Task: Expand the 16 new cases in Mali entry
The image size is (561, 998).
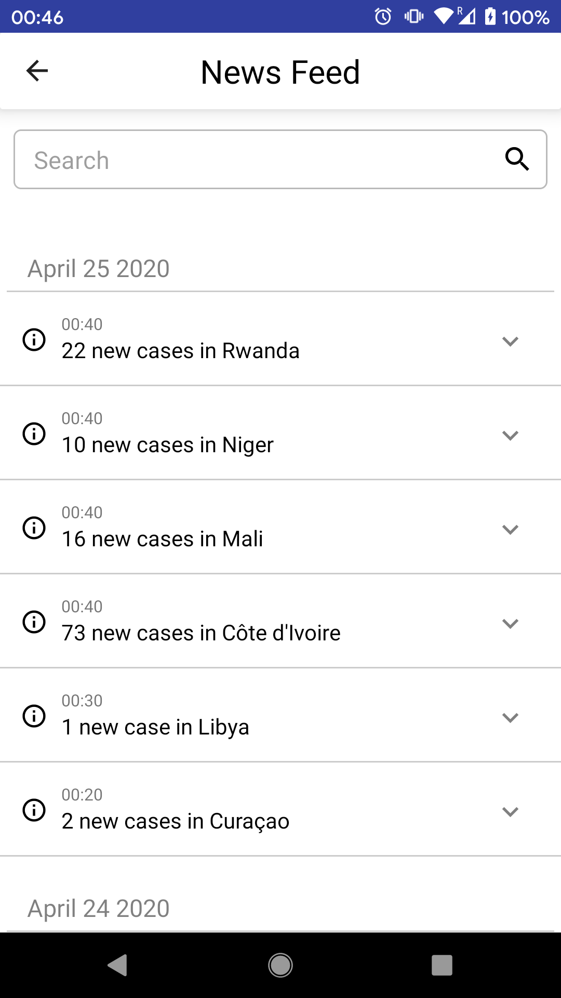Action: click(x=510, y=530)
